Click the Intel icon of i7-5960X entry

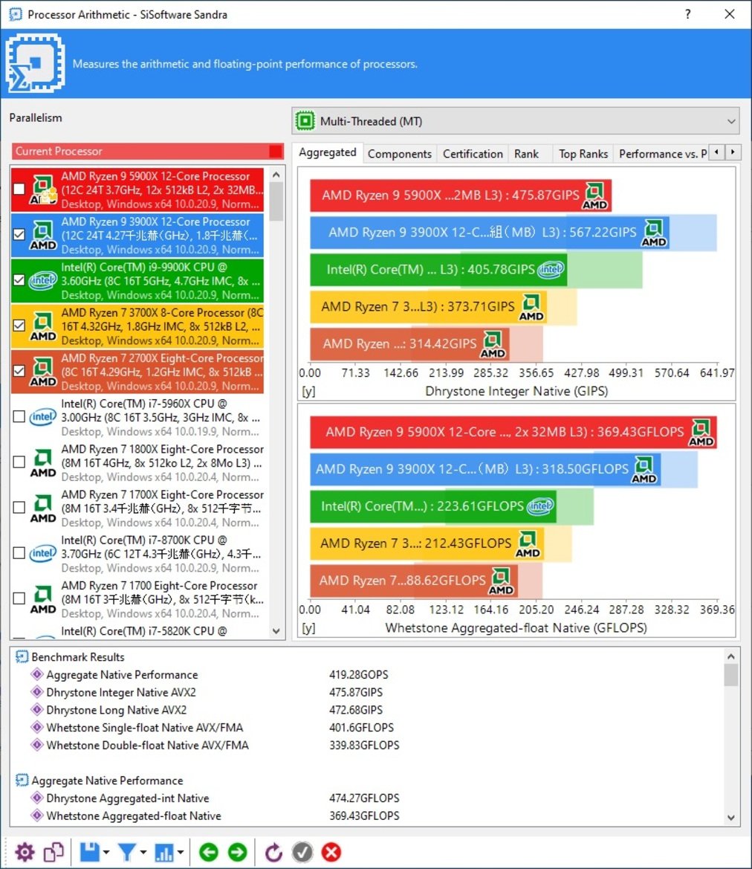pyautogui.click(x=43, y=417)
